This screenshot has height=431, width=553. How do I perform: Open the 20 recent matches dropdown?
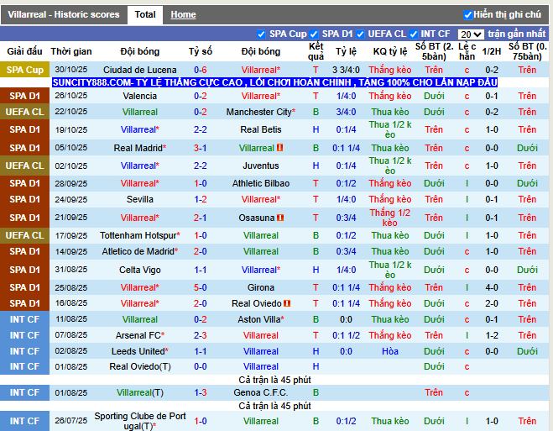(471, 34)
